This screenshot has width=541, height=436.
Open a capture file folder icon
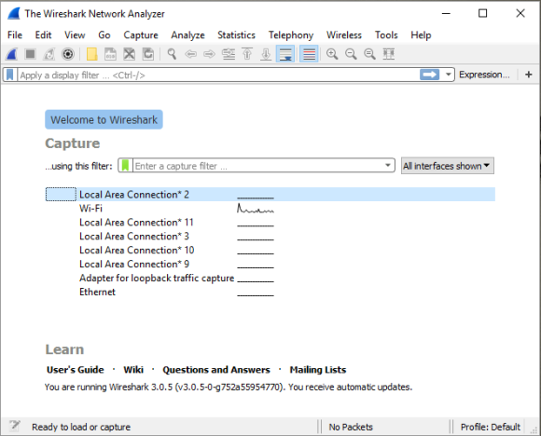[x=91, y=54]
